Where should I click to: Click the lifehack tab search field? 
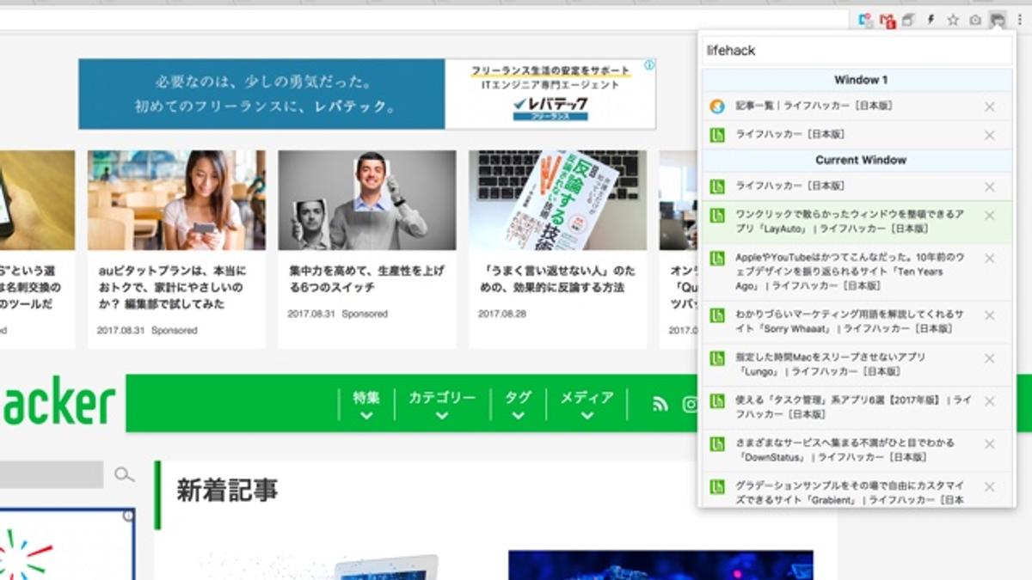(856, 51)
